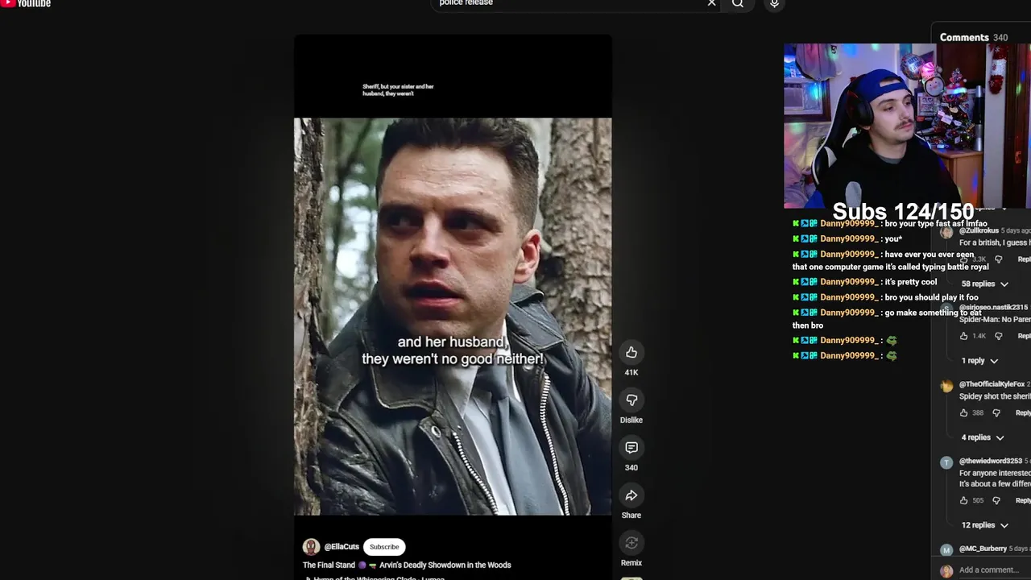Dislike the thewiedword3253 comment
Screen dimensions: 1031x580
[996, 500]
